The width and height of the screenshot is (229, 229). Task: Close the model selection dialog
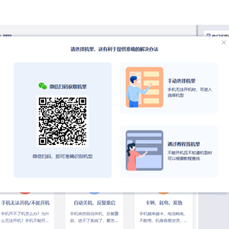(224, 43)
